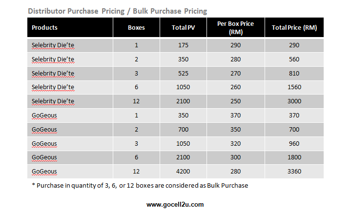Select the bulk purchase footnote text
The width and height of the screenshot is (351, 213).
click(140, 186)
